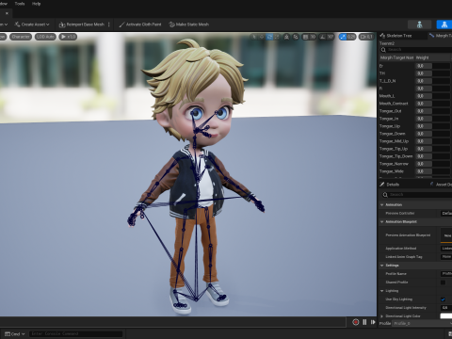452x339 pixels.
Task: Choose the scale gizmo icon
Action: point(277,37)
